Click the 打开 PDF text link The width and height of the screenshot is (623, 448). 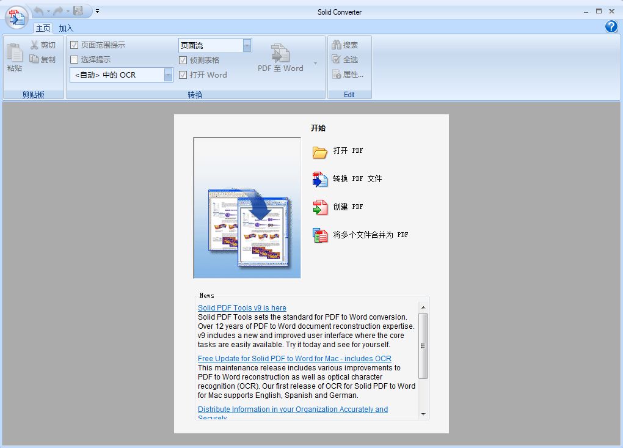[348, 151]
